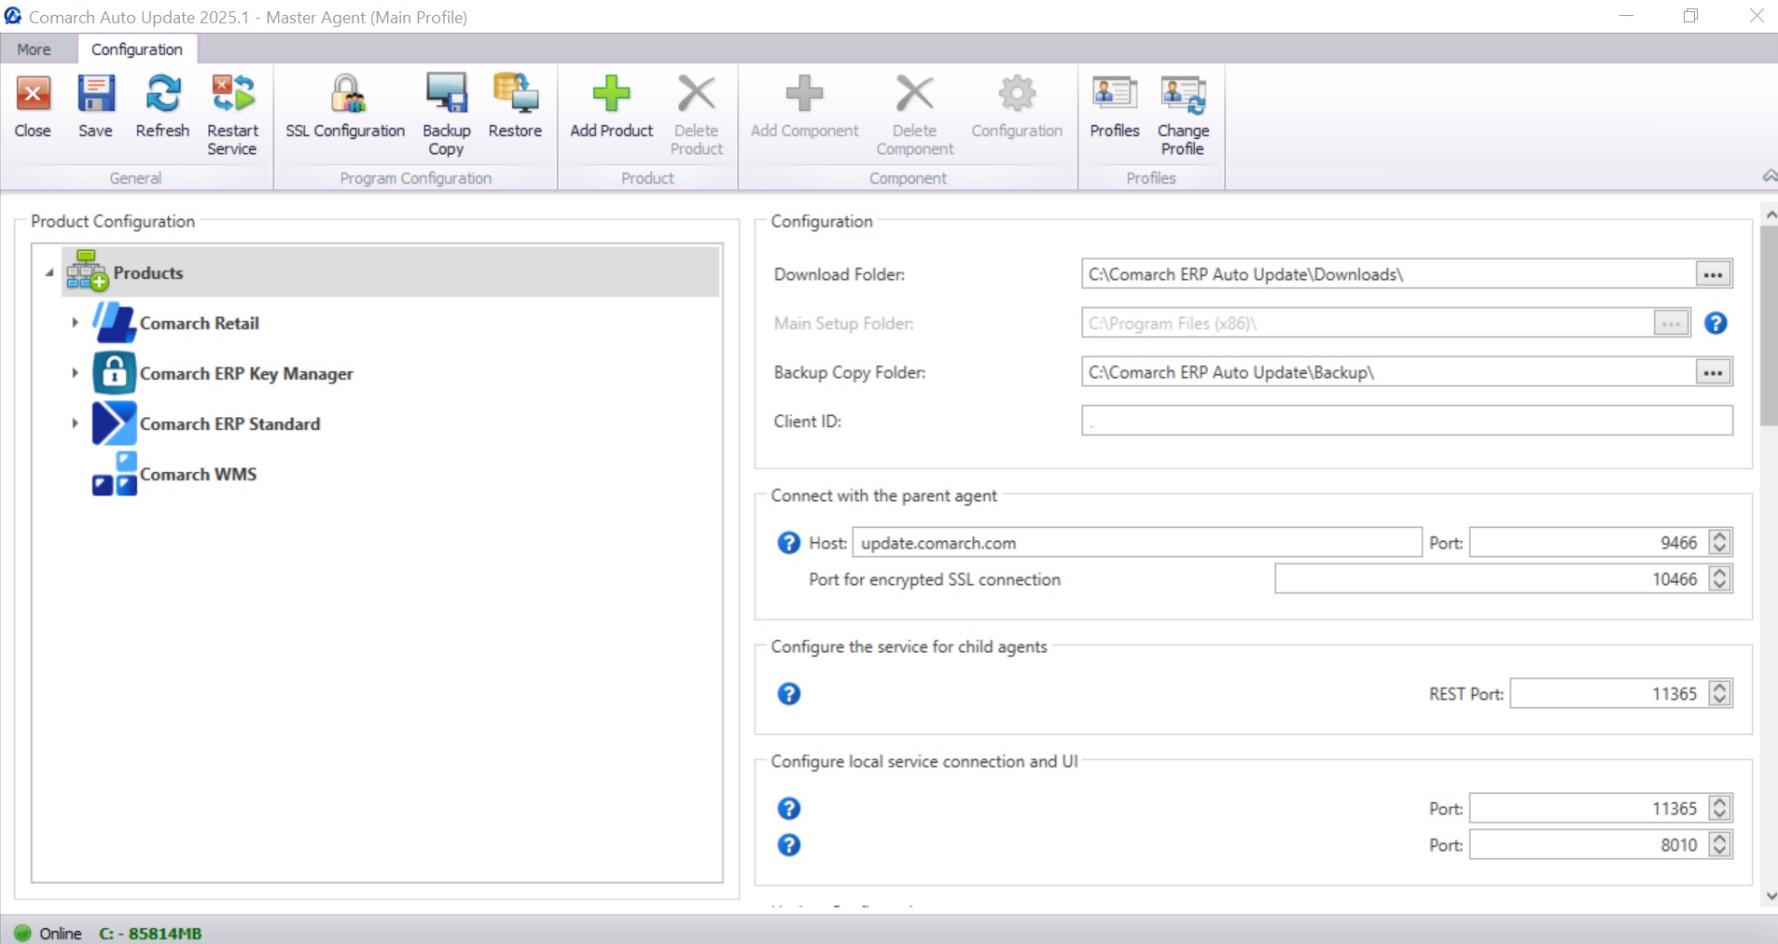Click the Delete Component icon
1778x944 pixels.
[914, 94]
